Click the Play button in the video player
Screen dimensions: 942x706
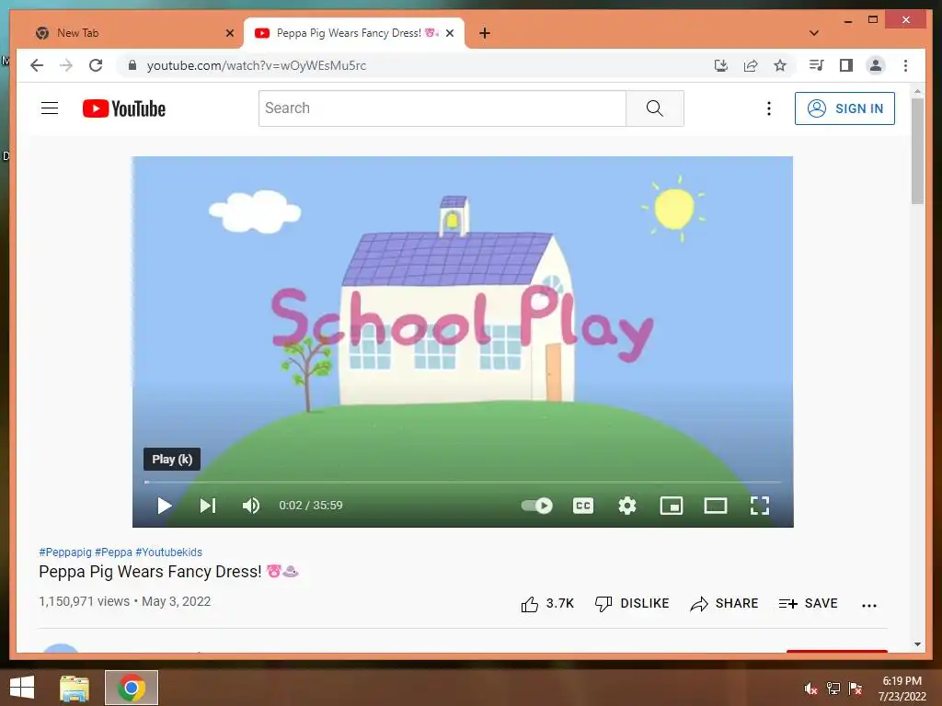point(164,506)
